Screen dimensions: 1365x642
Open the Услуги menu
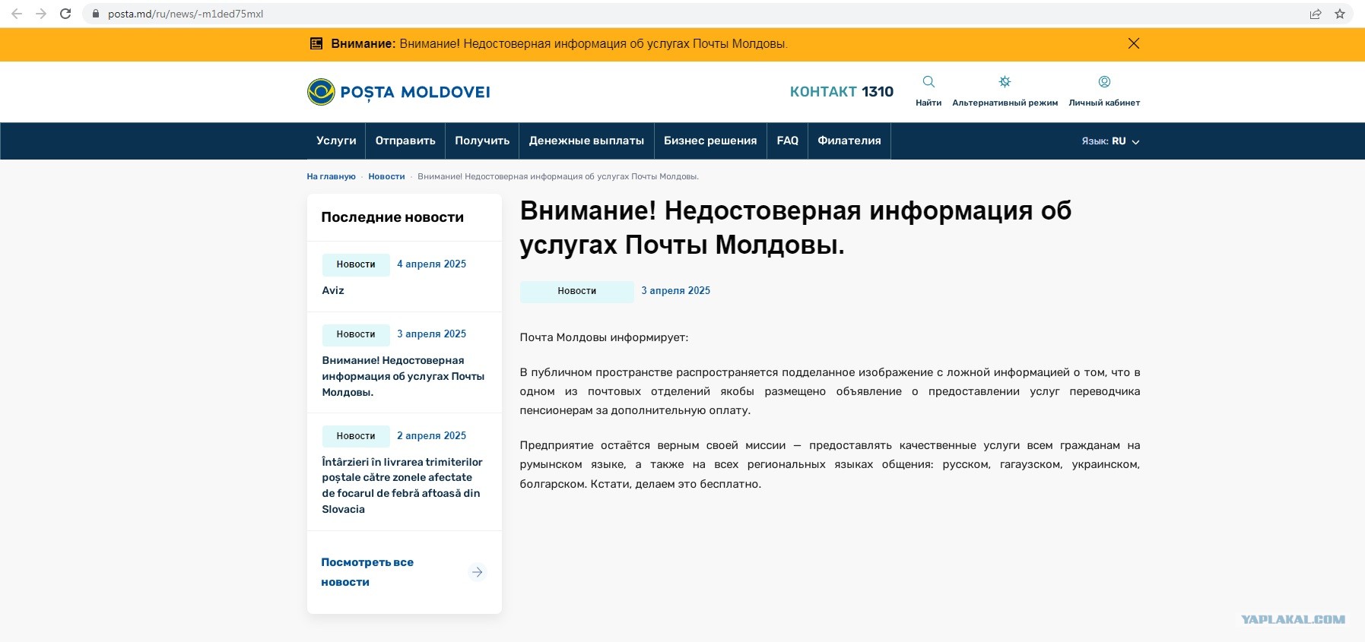pos(336,141)
